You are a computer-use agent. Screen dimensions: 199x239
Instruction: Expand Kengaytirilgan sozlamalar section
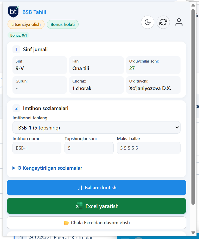pos(47,168)
